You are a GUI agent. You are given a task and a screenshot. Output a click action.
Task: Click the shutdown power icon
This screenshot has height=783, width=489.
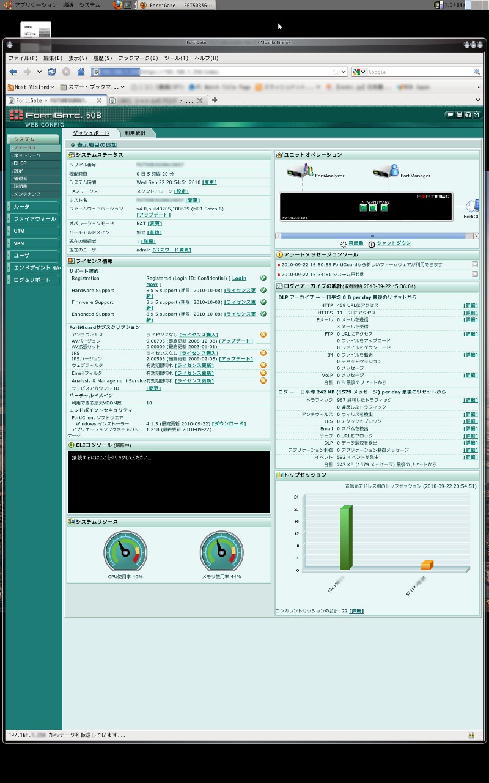[372, 244]
